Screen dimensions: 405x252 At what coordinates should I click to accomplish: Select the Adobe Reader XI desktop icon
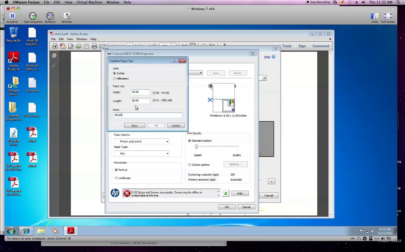14,61
